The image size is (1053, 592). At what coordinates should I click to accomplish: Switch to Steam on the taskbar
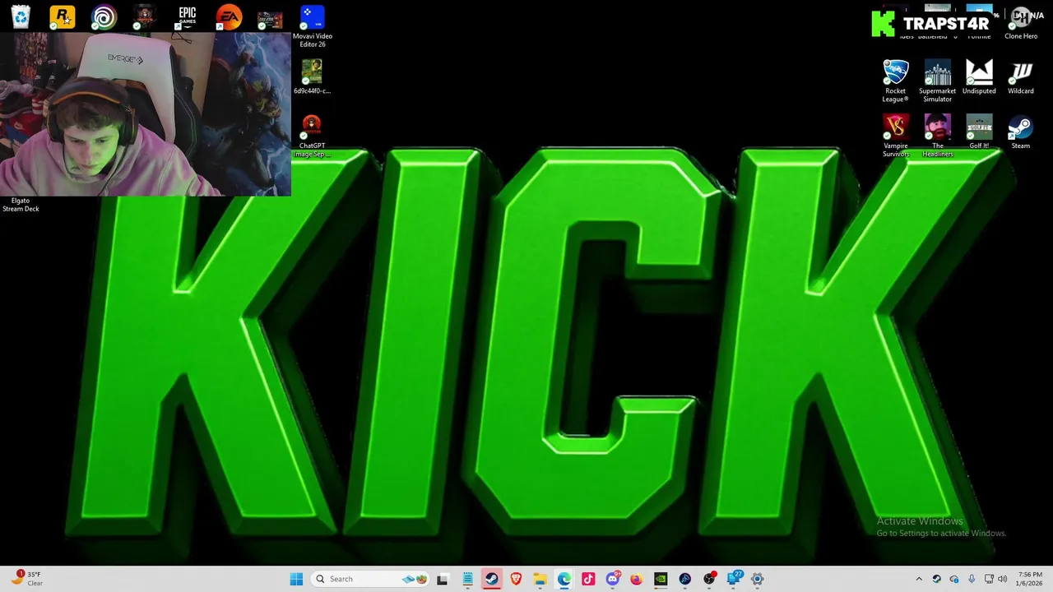click(491, 579)
